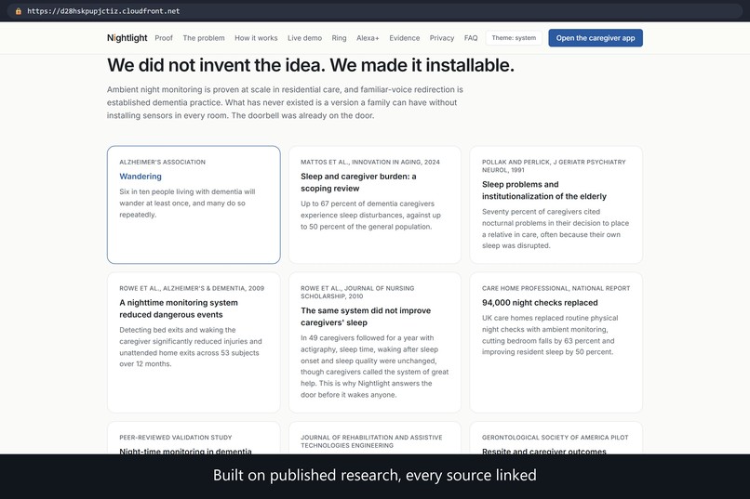Viewport: 750px width, 499px height.
Task: Open the Ring nav link
Action: tap(339, 38)
